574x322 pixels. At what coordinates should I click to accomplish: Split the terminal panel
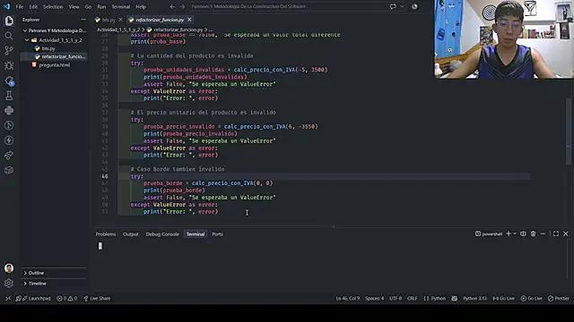523,234
